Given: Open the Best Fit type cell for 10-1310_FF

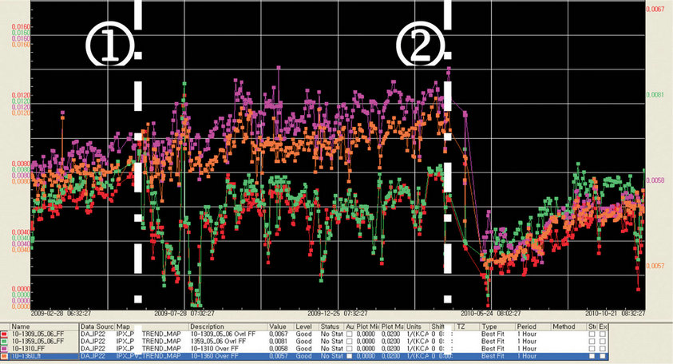Looking at the screenshot, I should tap(494, 349).
